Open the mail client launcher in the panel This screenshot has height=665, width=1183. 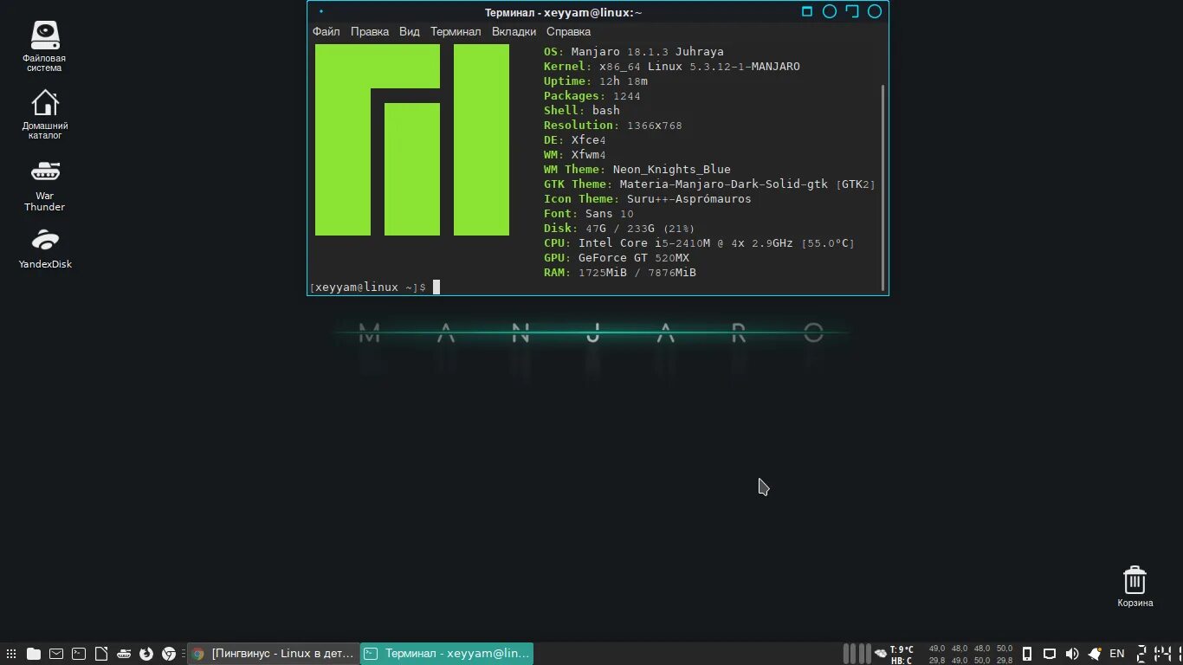coord(56,654)
